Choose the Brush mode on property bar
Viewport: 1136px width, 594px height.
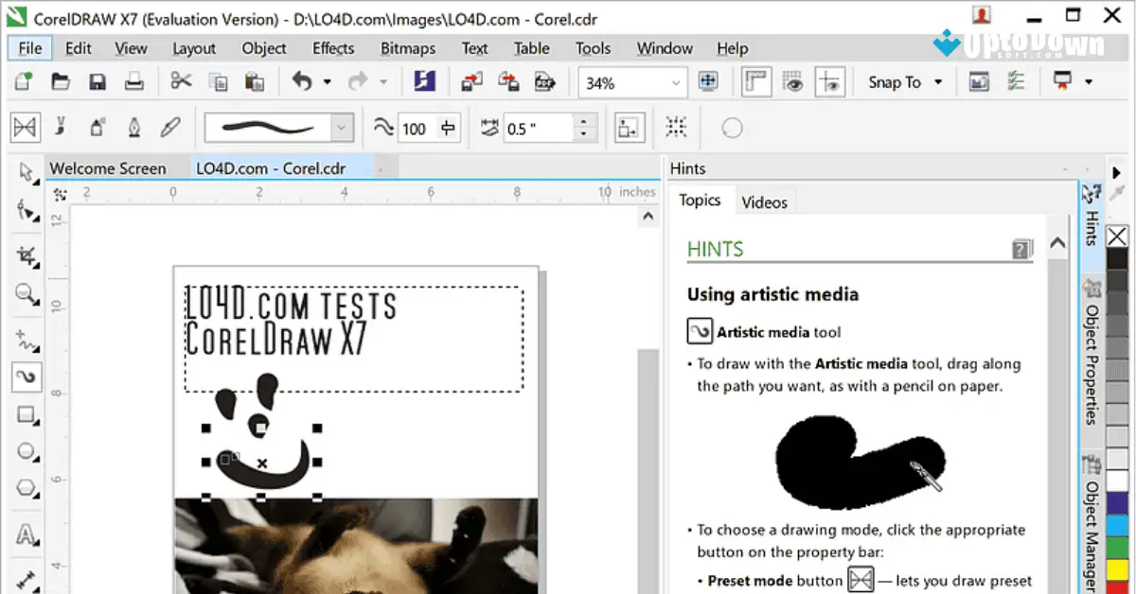point(59,126)
